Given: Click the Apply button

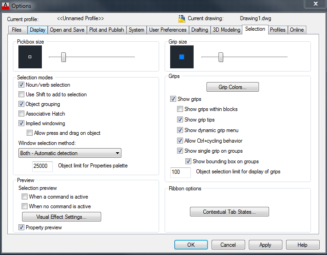Looking at the screenshot, I should click(265, 244).
